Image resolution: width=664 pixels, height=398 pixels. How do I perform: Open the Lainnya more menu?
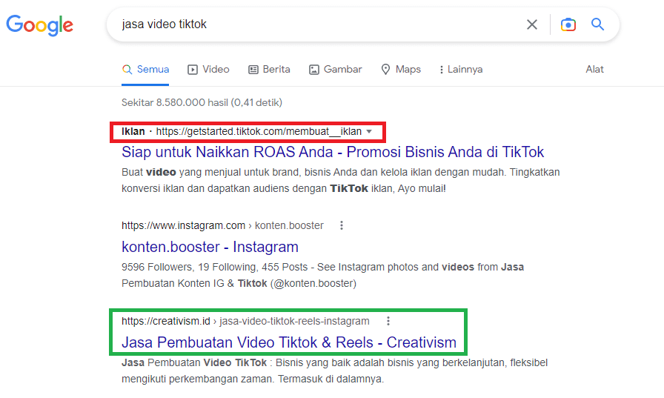461,70
